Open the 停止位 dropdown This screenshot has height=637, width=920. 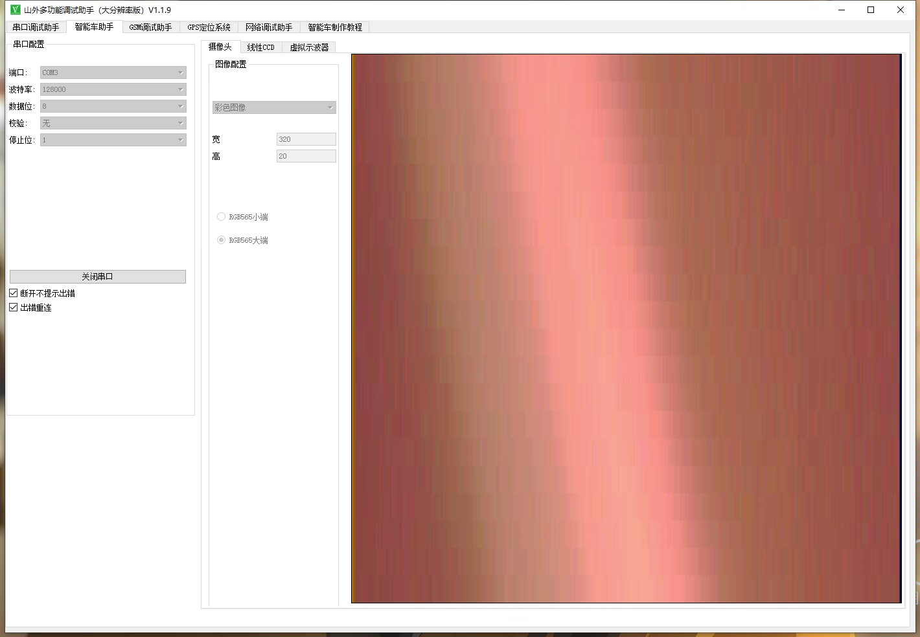(113, 140)
